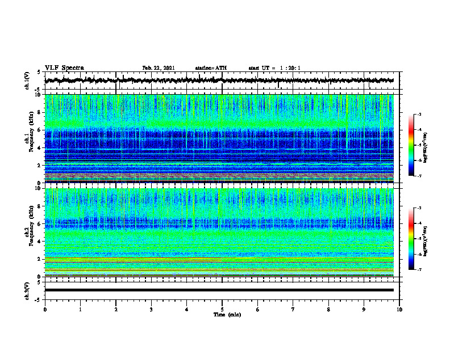This screenshot has width=450, height=347.
Task: Click the "0" tick on the Time axis
Action: 45,310
